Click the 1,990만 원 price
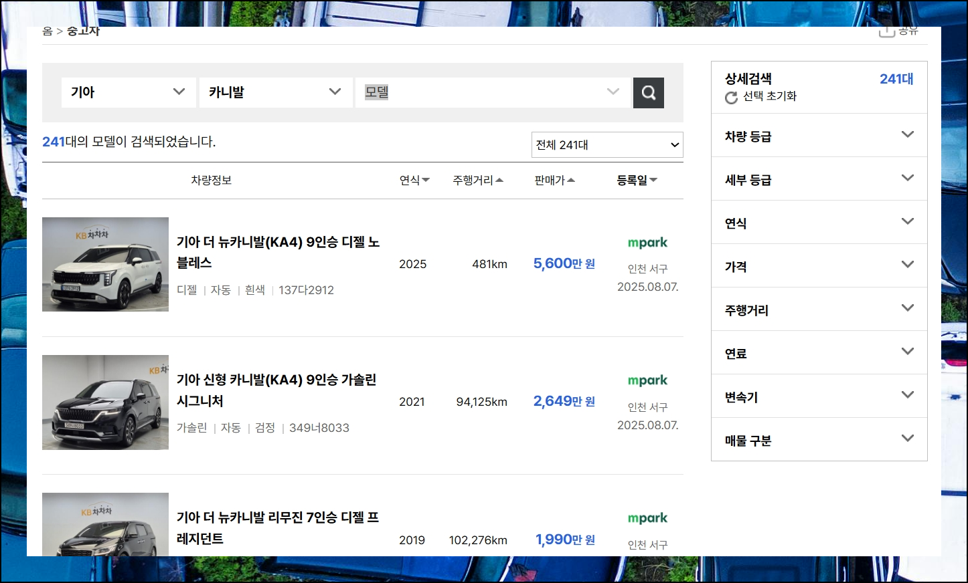Image resolution: width=968 pixels, height=583 pixels. [x=565, y=540]
